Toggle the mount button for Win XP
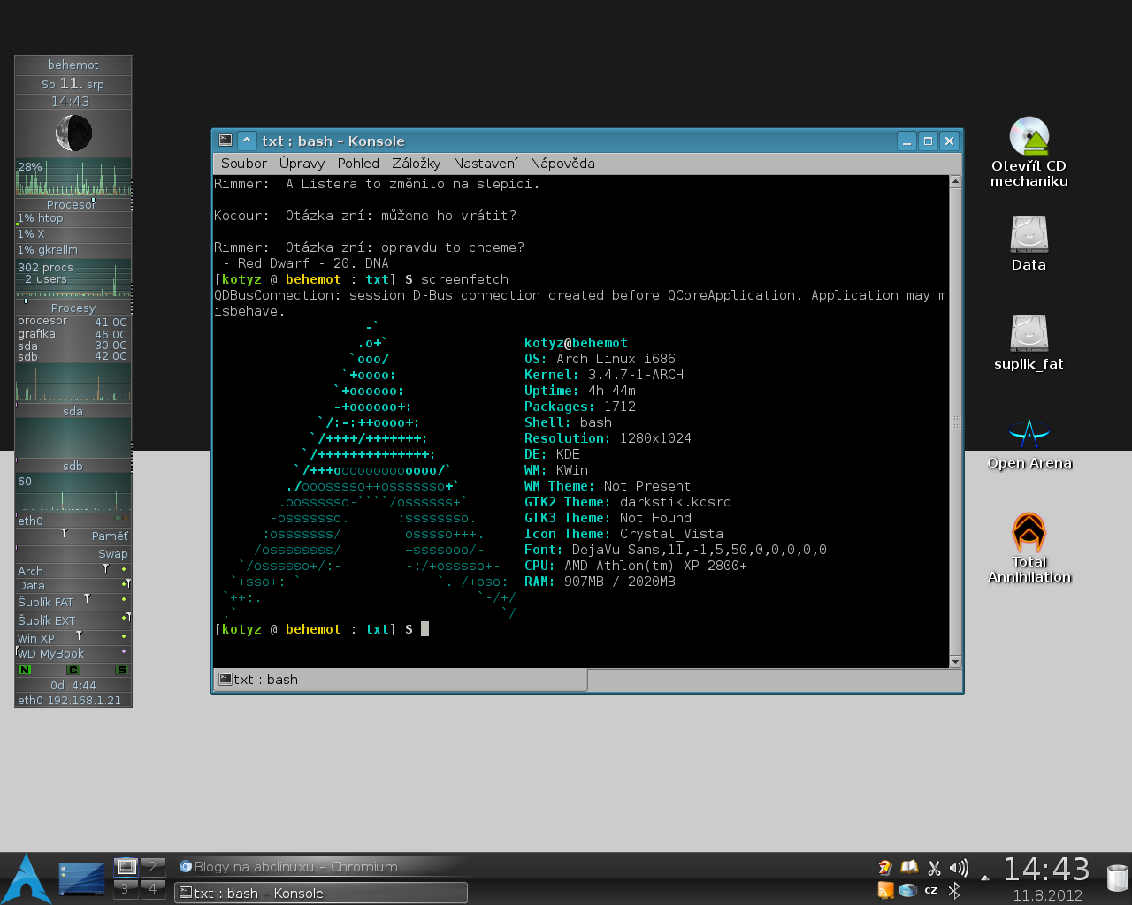This screenshot has height=905, width=1132. 124,636
